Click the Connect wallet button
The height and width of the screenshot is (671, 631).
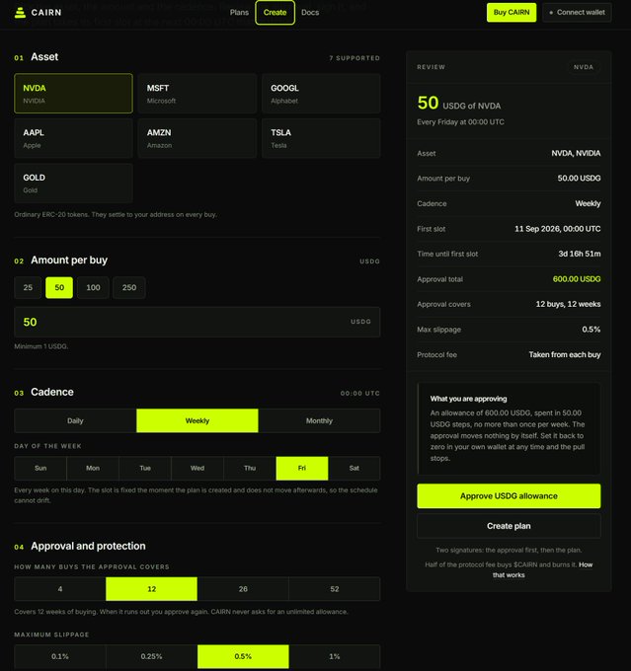tap(577, 13)
